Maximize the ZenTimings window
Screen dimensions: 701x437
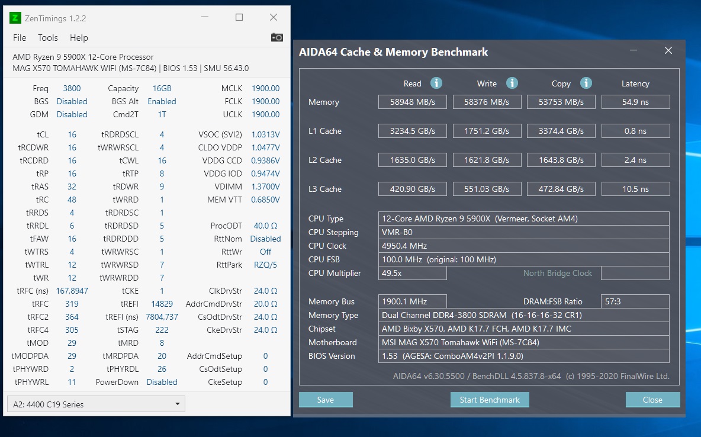(x=239, y=17)
